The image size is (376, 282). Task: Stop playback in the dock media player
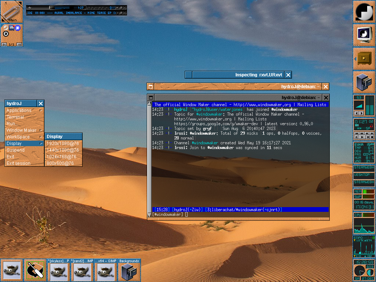pos(372,137)
